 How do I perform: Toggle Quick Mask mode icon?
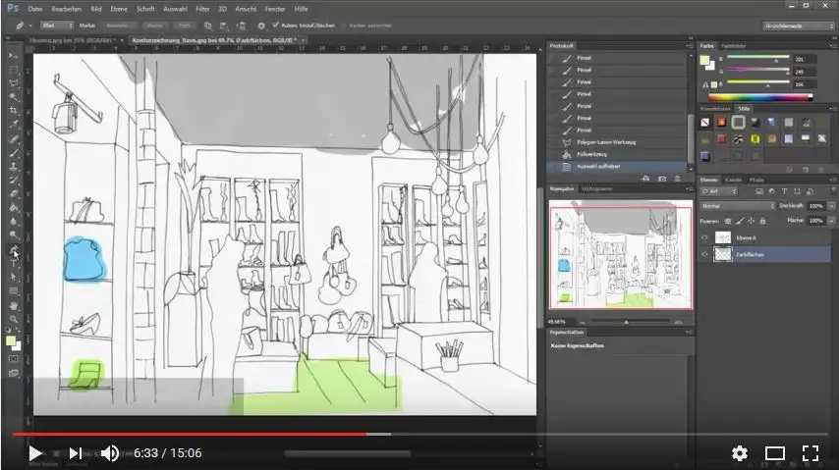(x=14, y=359)
